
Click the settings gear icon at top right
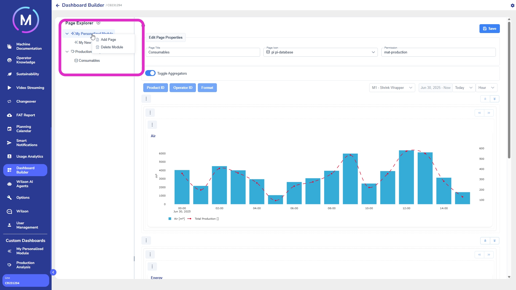click(x=512, y=5)
